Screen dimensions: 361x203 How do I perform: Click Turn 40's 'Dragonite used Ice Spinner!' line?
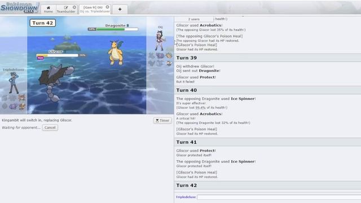(216, 99)
